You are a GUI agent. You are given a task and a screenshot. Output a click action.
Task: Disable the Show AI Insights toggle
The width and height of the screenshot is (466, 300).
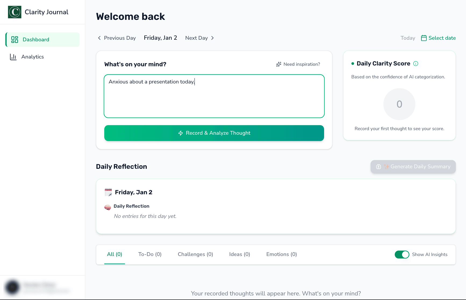[x=402, y=254]
